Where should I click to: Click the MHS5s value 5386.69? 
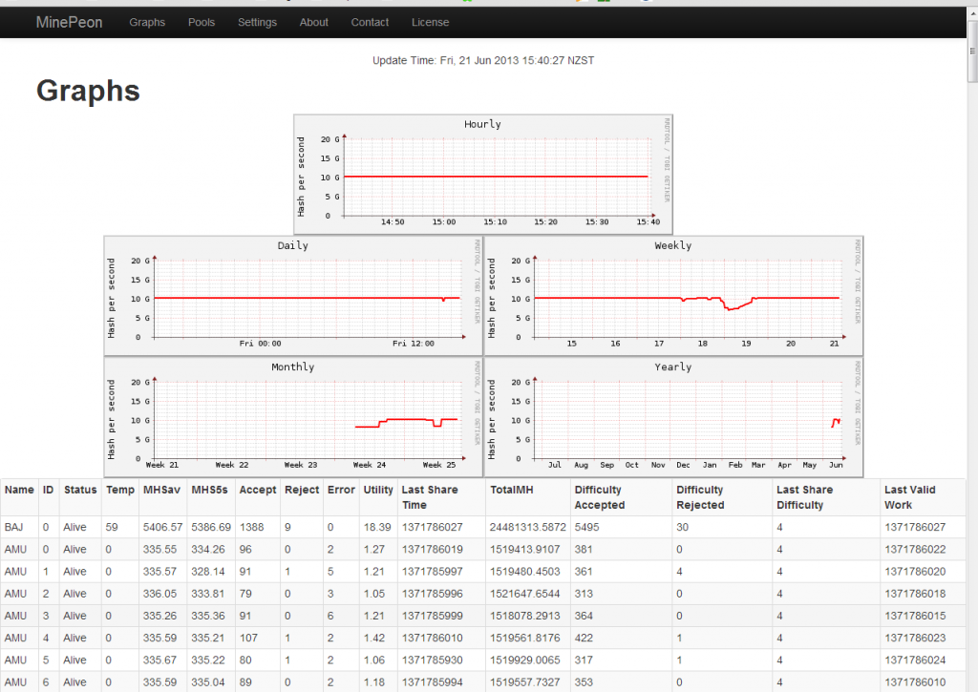pyautogui.click(x=211, y=528)
